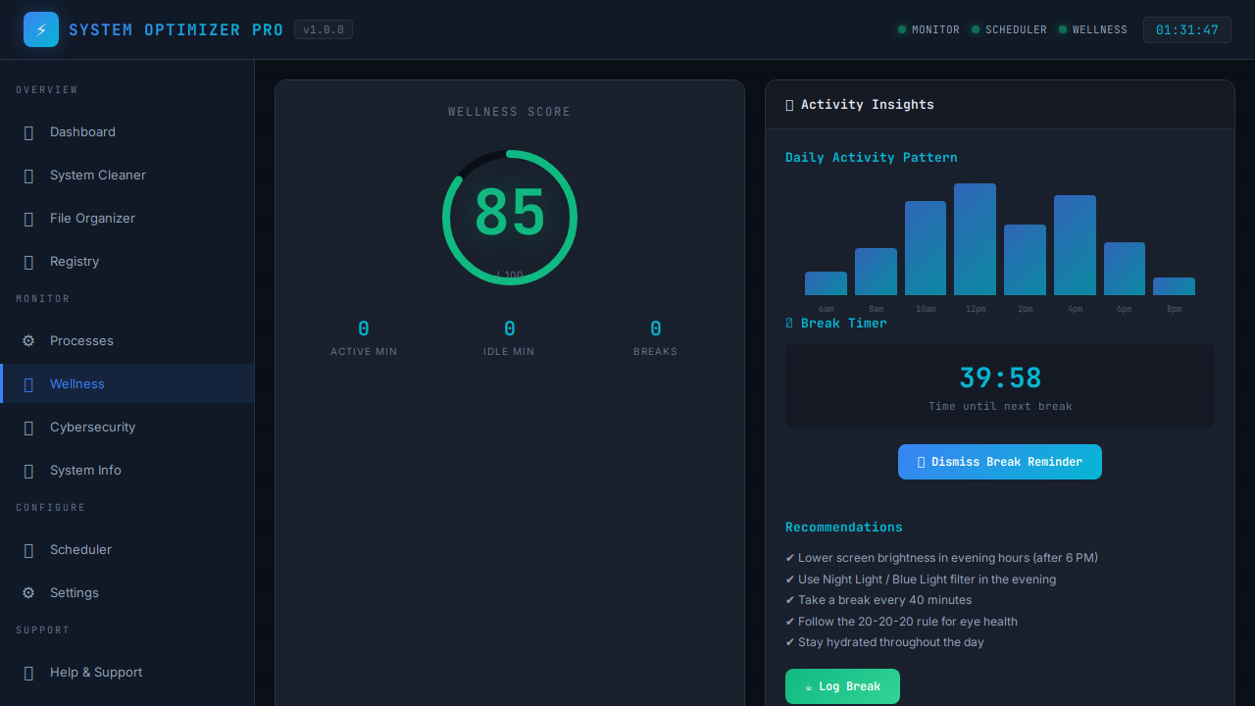Open the Settings gear icon
This screenshot has width=1255, height=706.
[28, 593]
